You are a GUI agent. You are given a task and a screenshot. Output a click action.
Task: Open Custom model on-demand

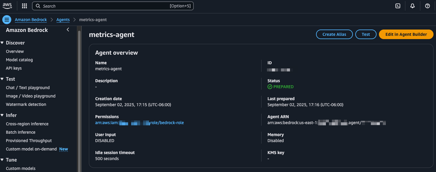(31, 149)
